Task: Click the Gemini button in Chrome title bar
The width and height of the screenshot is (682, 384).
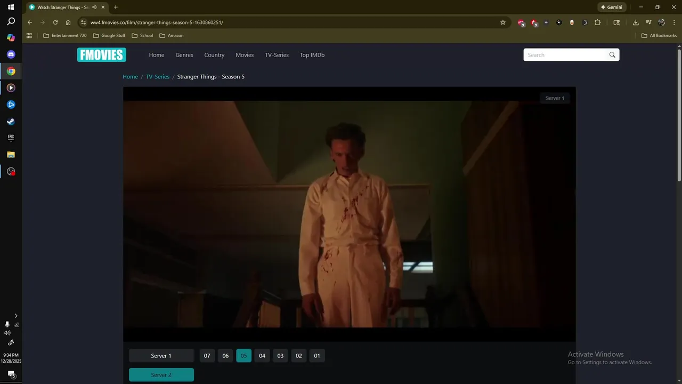Action: [612, 7]
